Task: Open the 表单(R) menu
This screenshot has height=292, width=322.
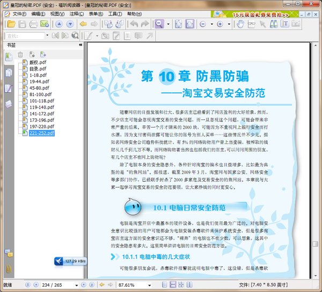Action: pyautogui.click(x=96, y=14)
